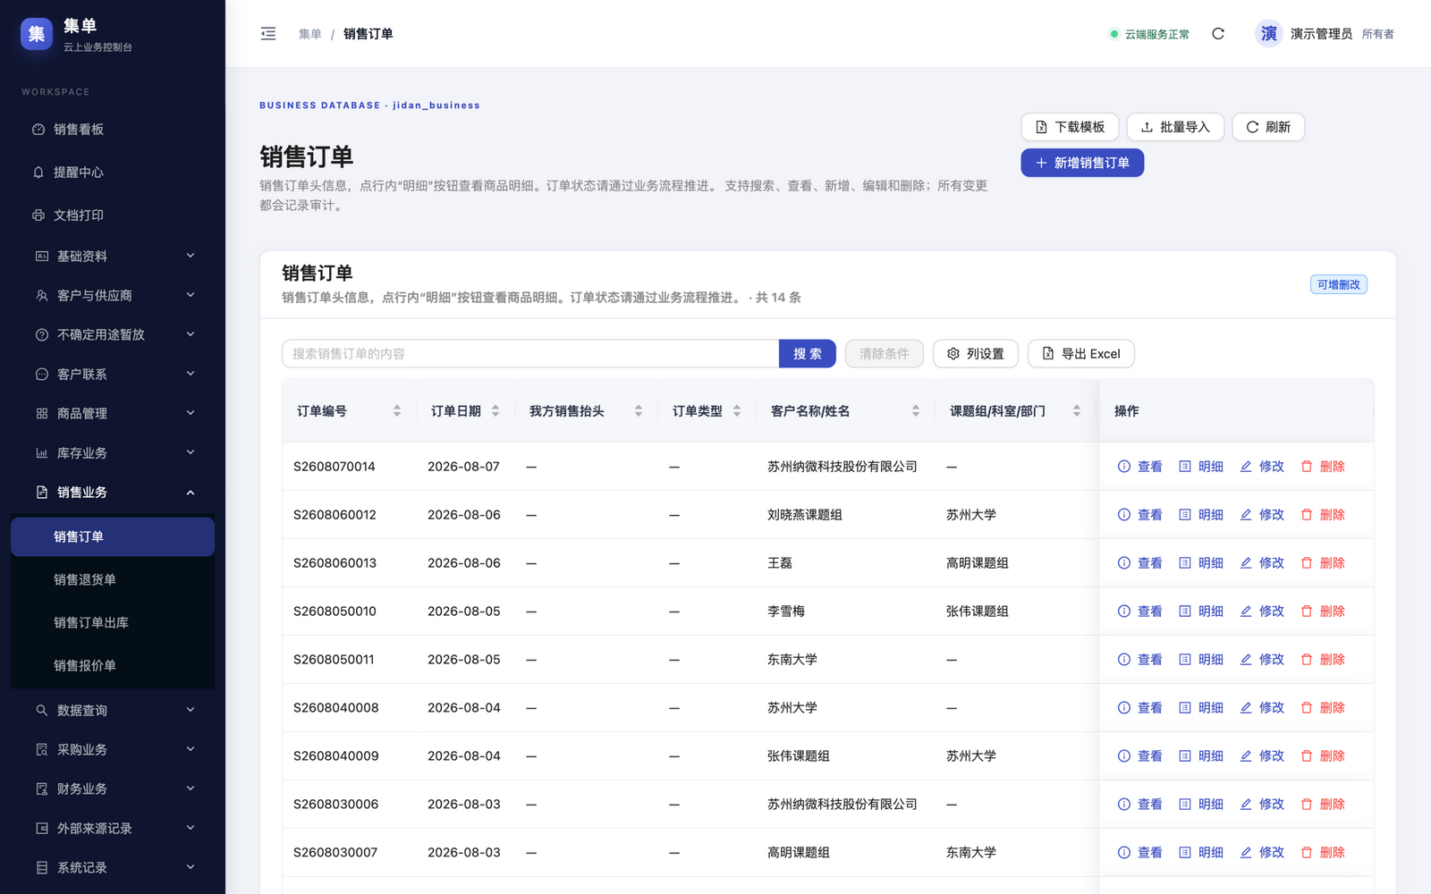Sort by 课题组/科室/部门 column arrows
Viewport: 1431px width, 894px height.
[x=1077, y=411]
